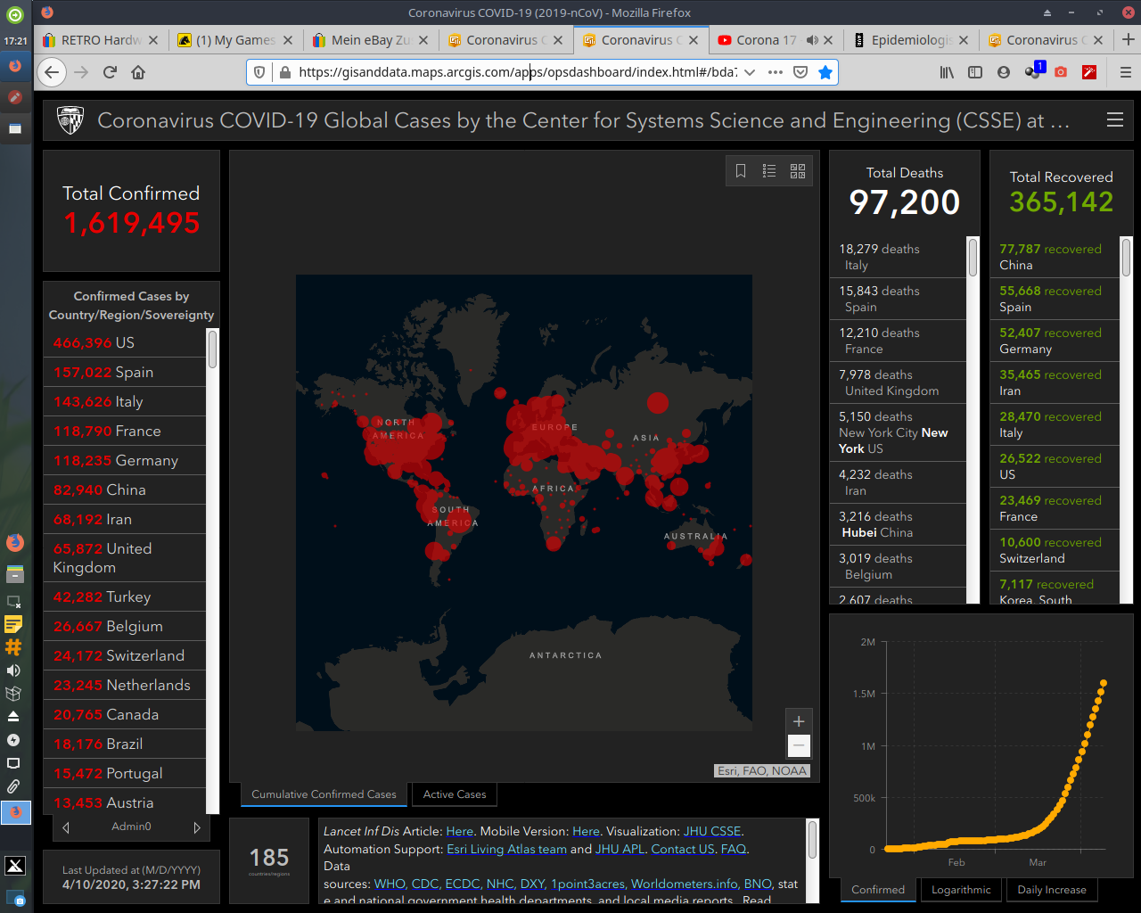
Task: Go to next Admin level list
Action: point(197,827)
